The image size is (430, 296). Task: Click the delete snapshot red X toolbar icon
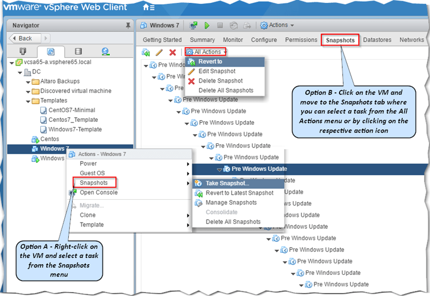[x=172, y=52]
